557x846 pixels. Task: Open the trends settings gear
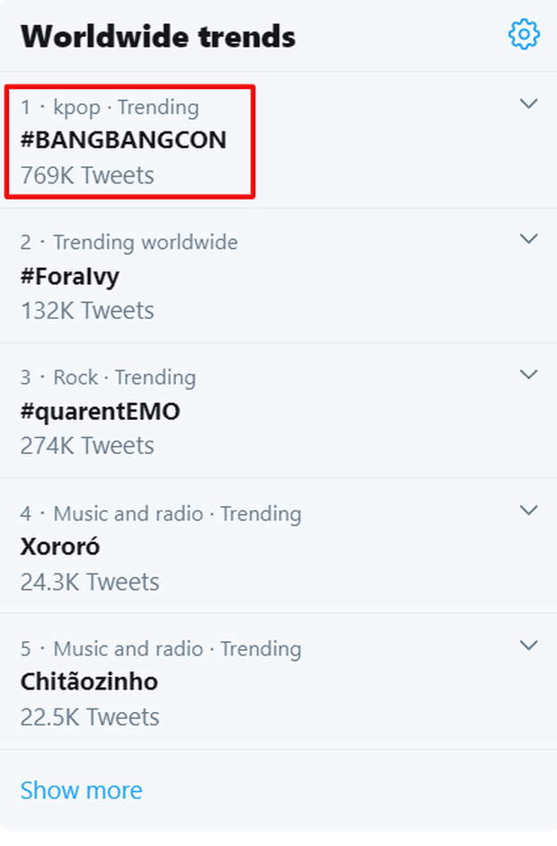point(524,35)
